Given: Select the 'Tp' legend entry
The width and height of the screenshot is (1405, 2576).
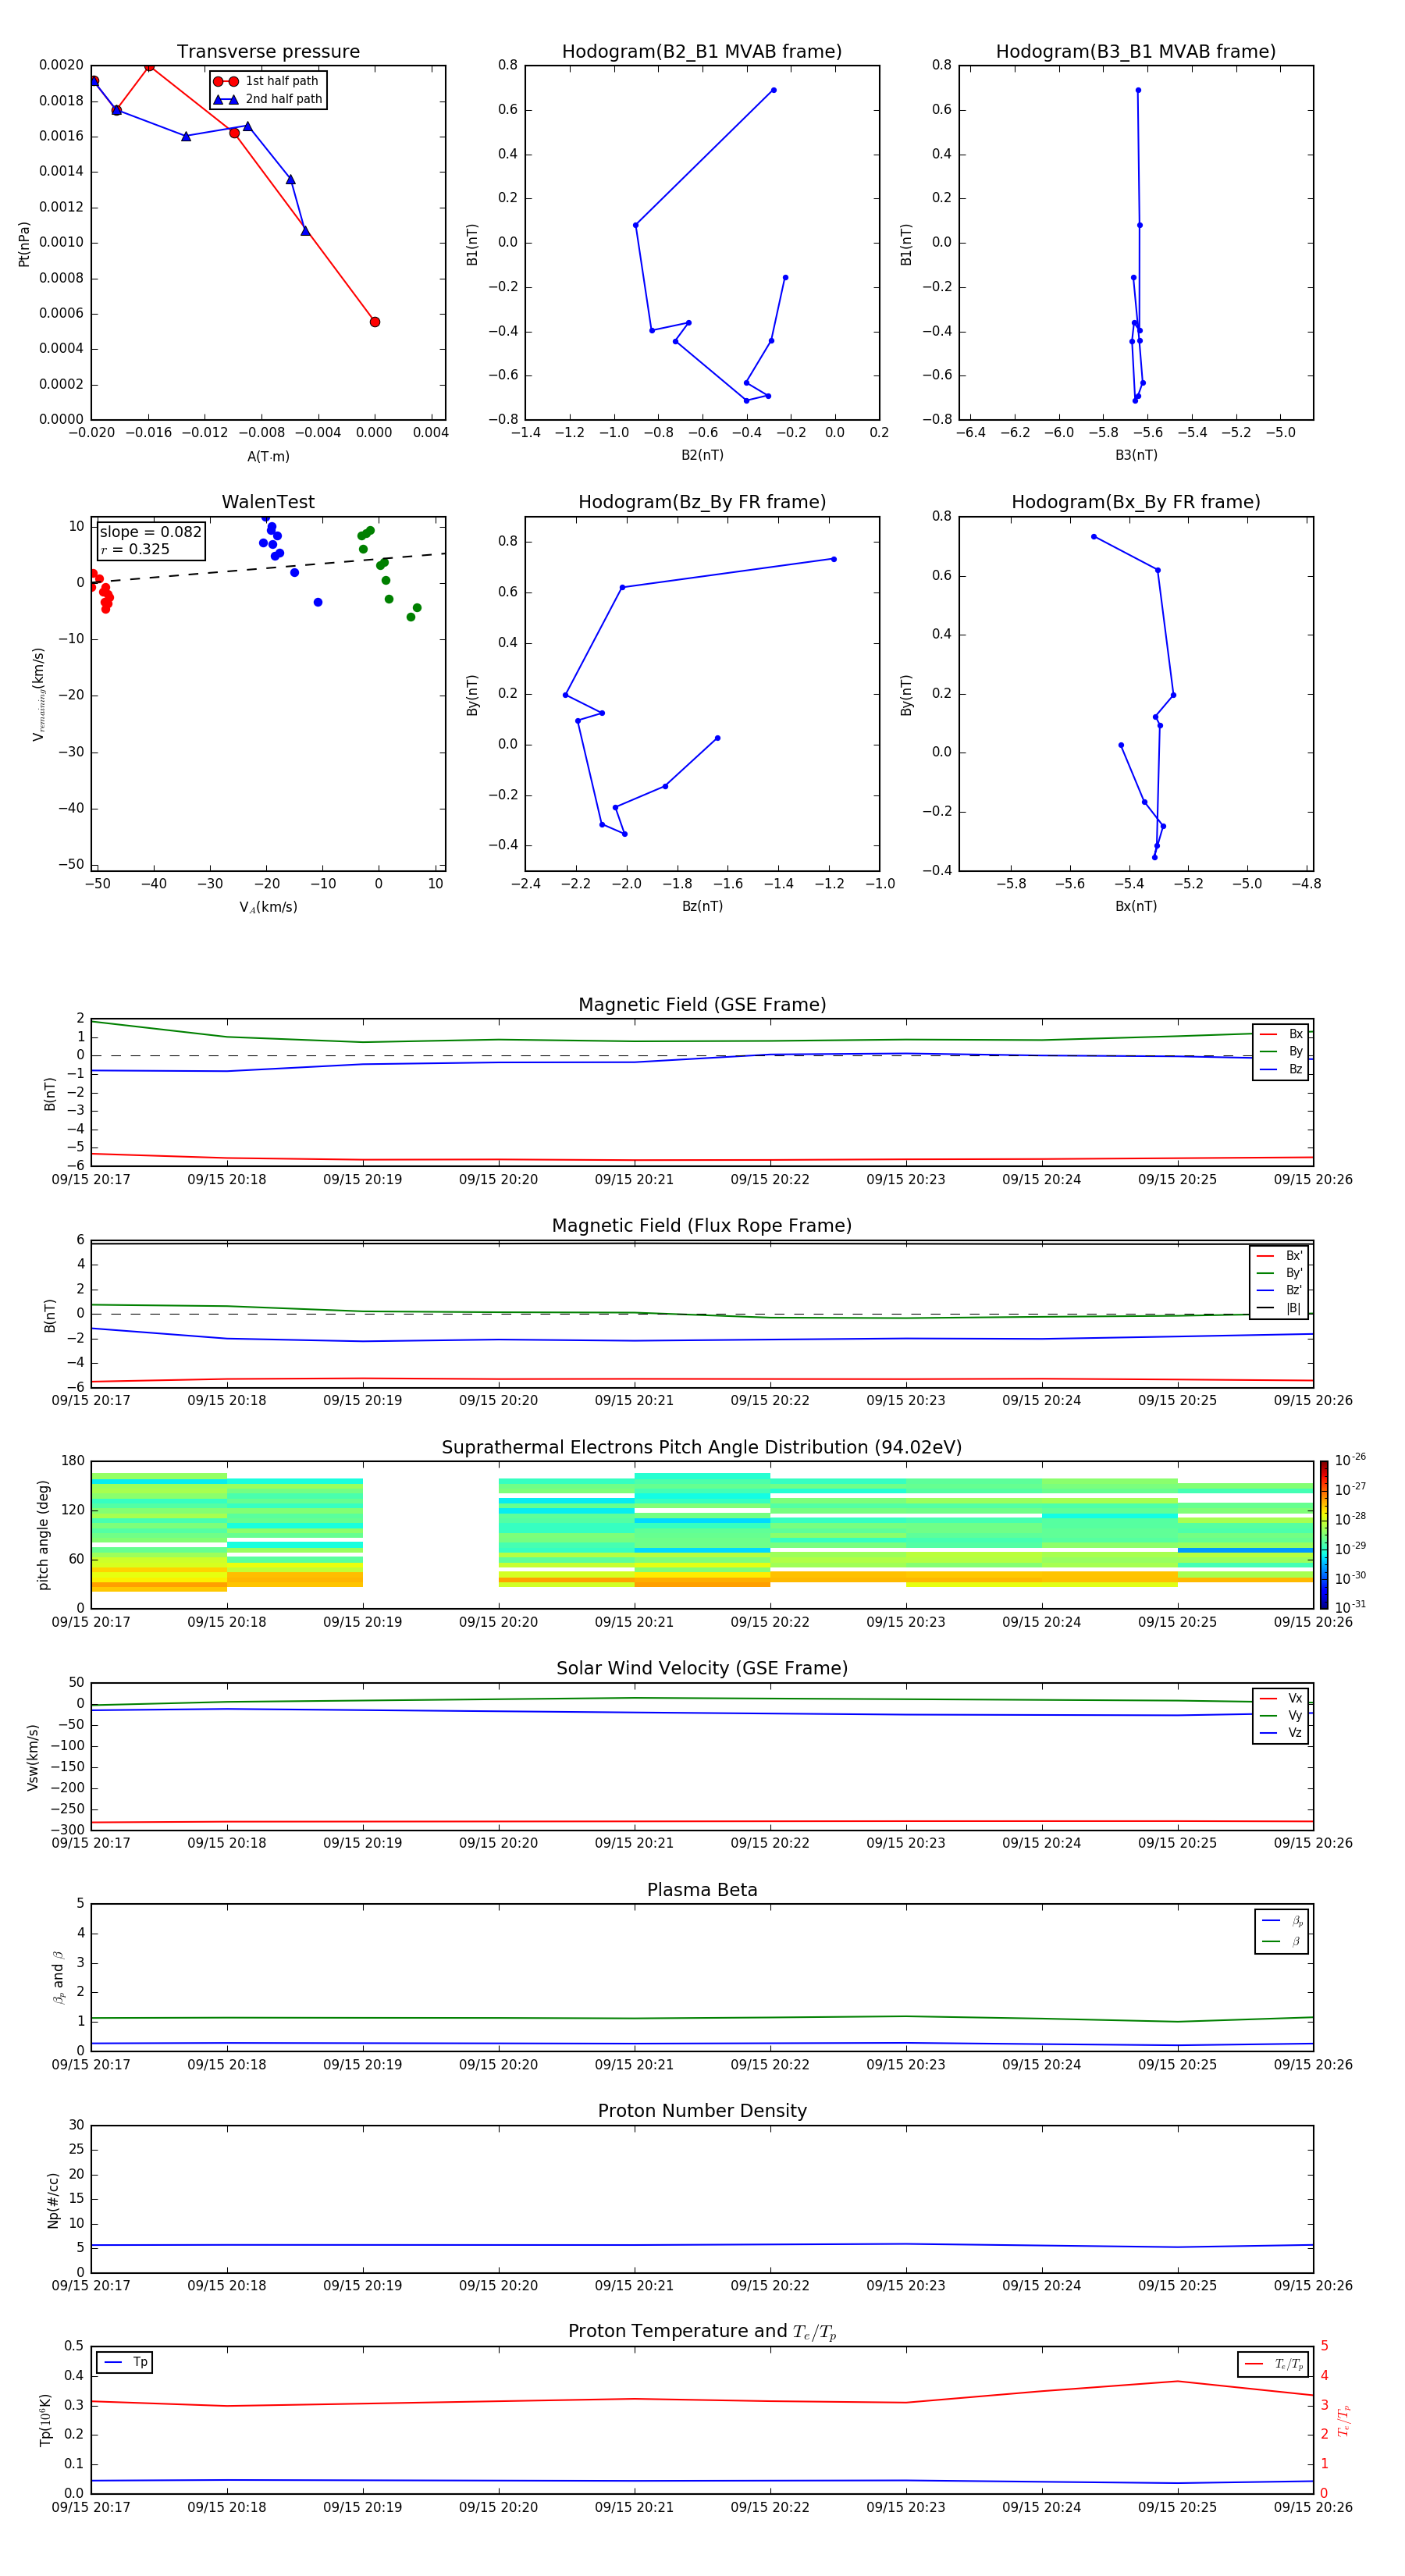Looking at the screenshot, I should point(126,2363).
